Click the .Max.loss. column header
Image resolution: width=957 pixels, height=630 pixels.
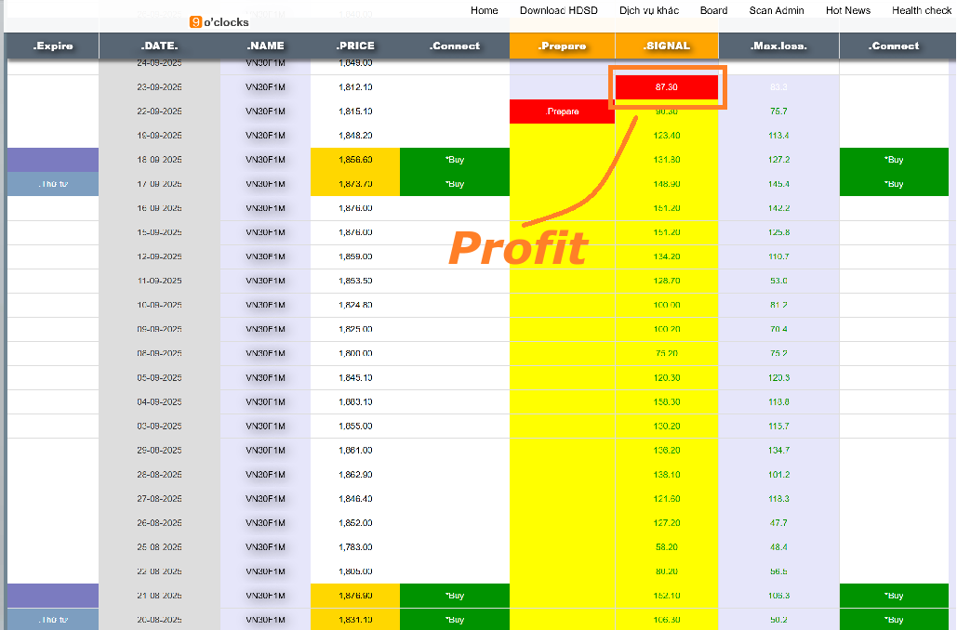778,46
